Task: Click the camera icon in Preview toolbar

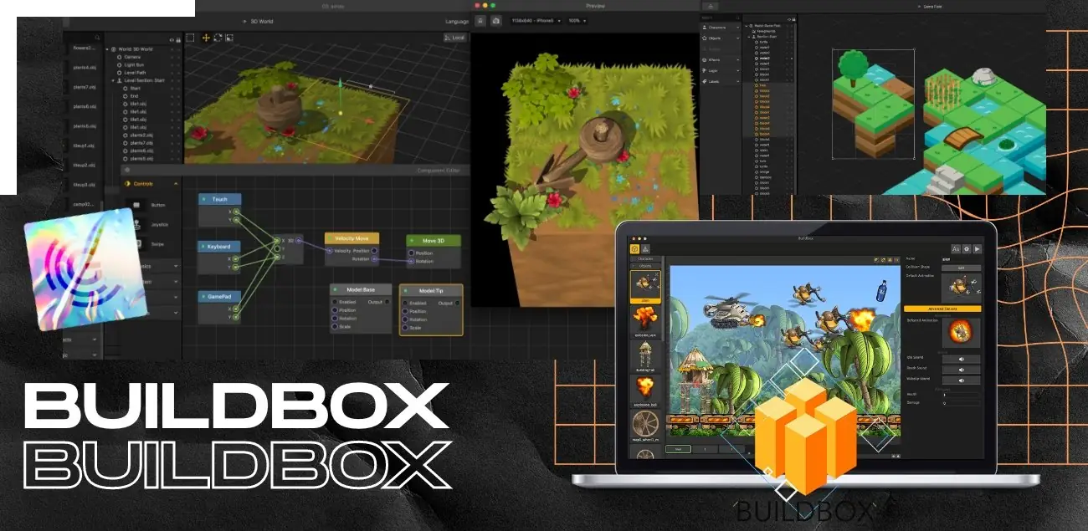Action: (x=496, y=20)
